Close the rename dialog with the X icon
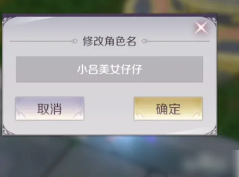The image size is (239, 177). pos(201,28)
